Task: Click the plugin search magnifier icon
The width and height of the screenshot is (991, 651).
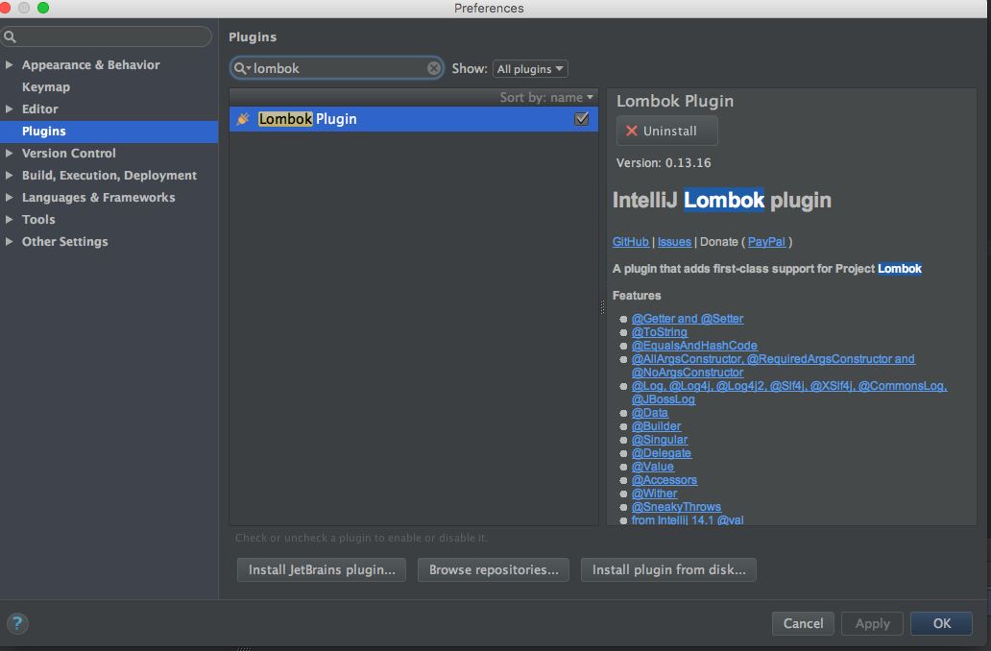Action: pos(241,68)
